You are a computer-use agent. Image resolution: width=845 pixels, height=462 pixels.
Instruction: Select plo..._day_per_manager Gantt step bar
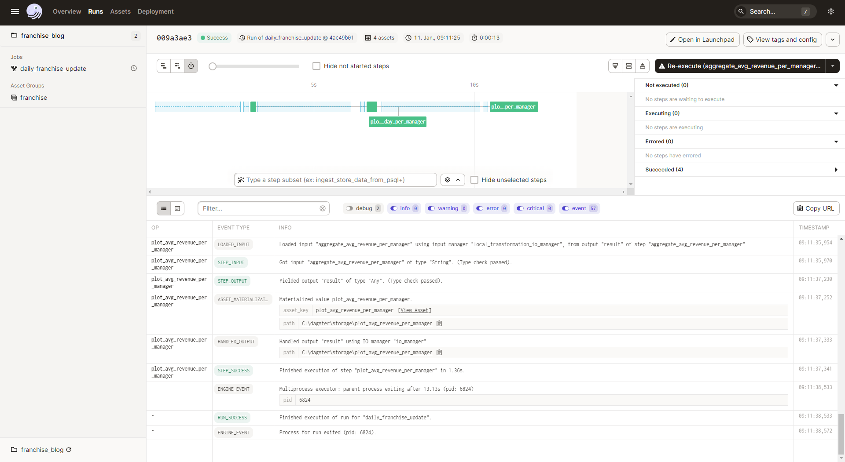click(x=397, y=122)
